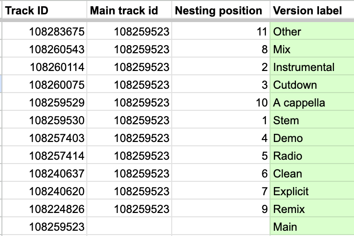The height and width of the screenshot is (236, 354).
Task: Click the A cappella label cell
Action: (312, 102)
